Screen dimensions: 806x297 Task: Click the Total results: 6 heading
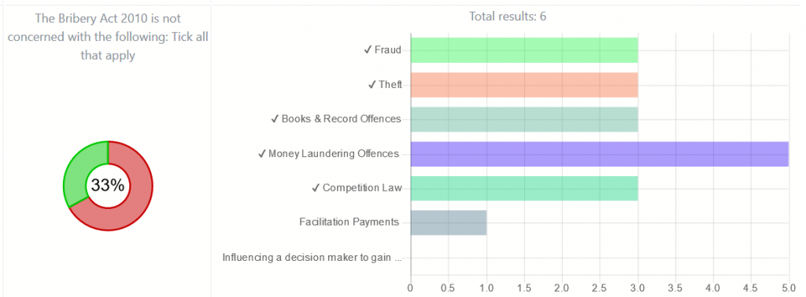pyautogui.click(x=508, y=16)
